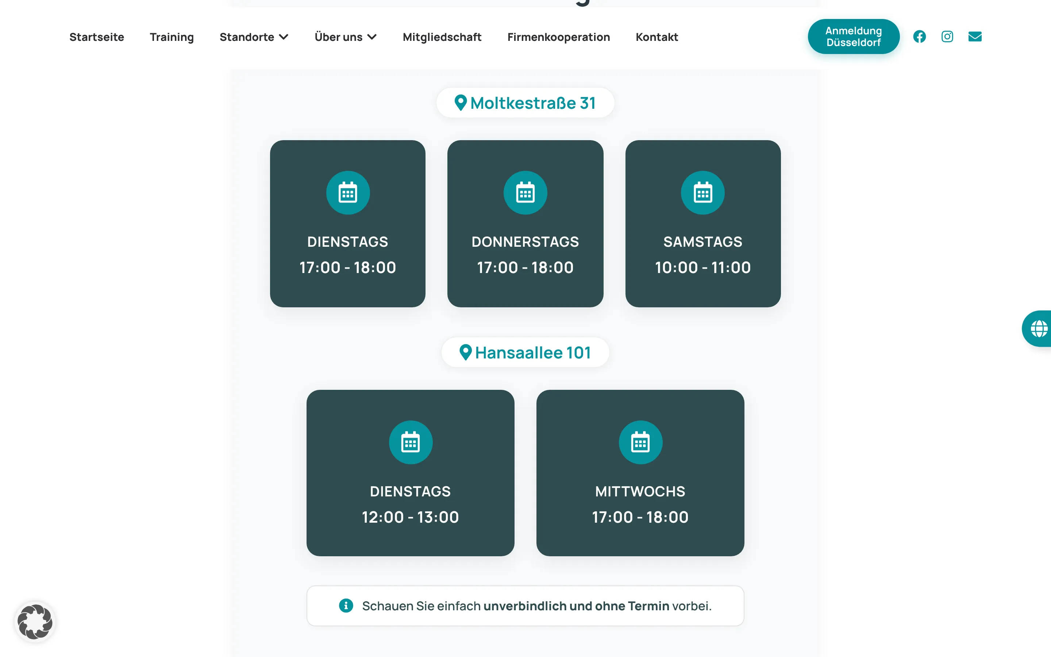This screenshot has width=1051, height=657.
Task: Navigate to Kontakt
Action: (x=657, y=37)
